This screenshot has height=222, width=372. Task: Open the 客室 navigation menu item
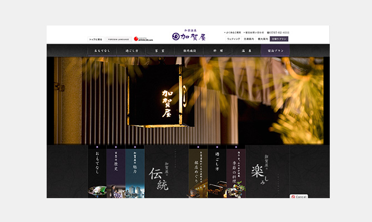[x=160, y=51]
